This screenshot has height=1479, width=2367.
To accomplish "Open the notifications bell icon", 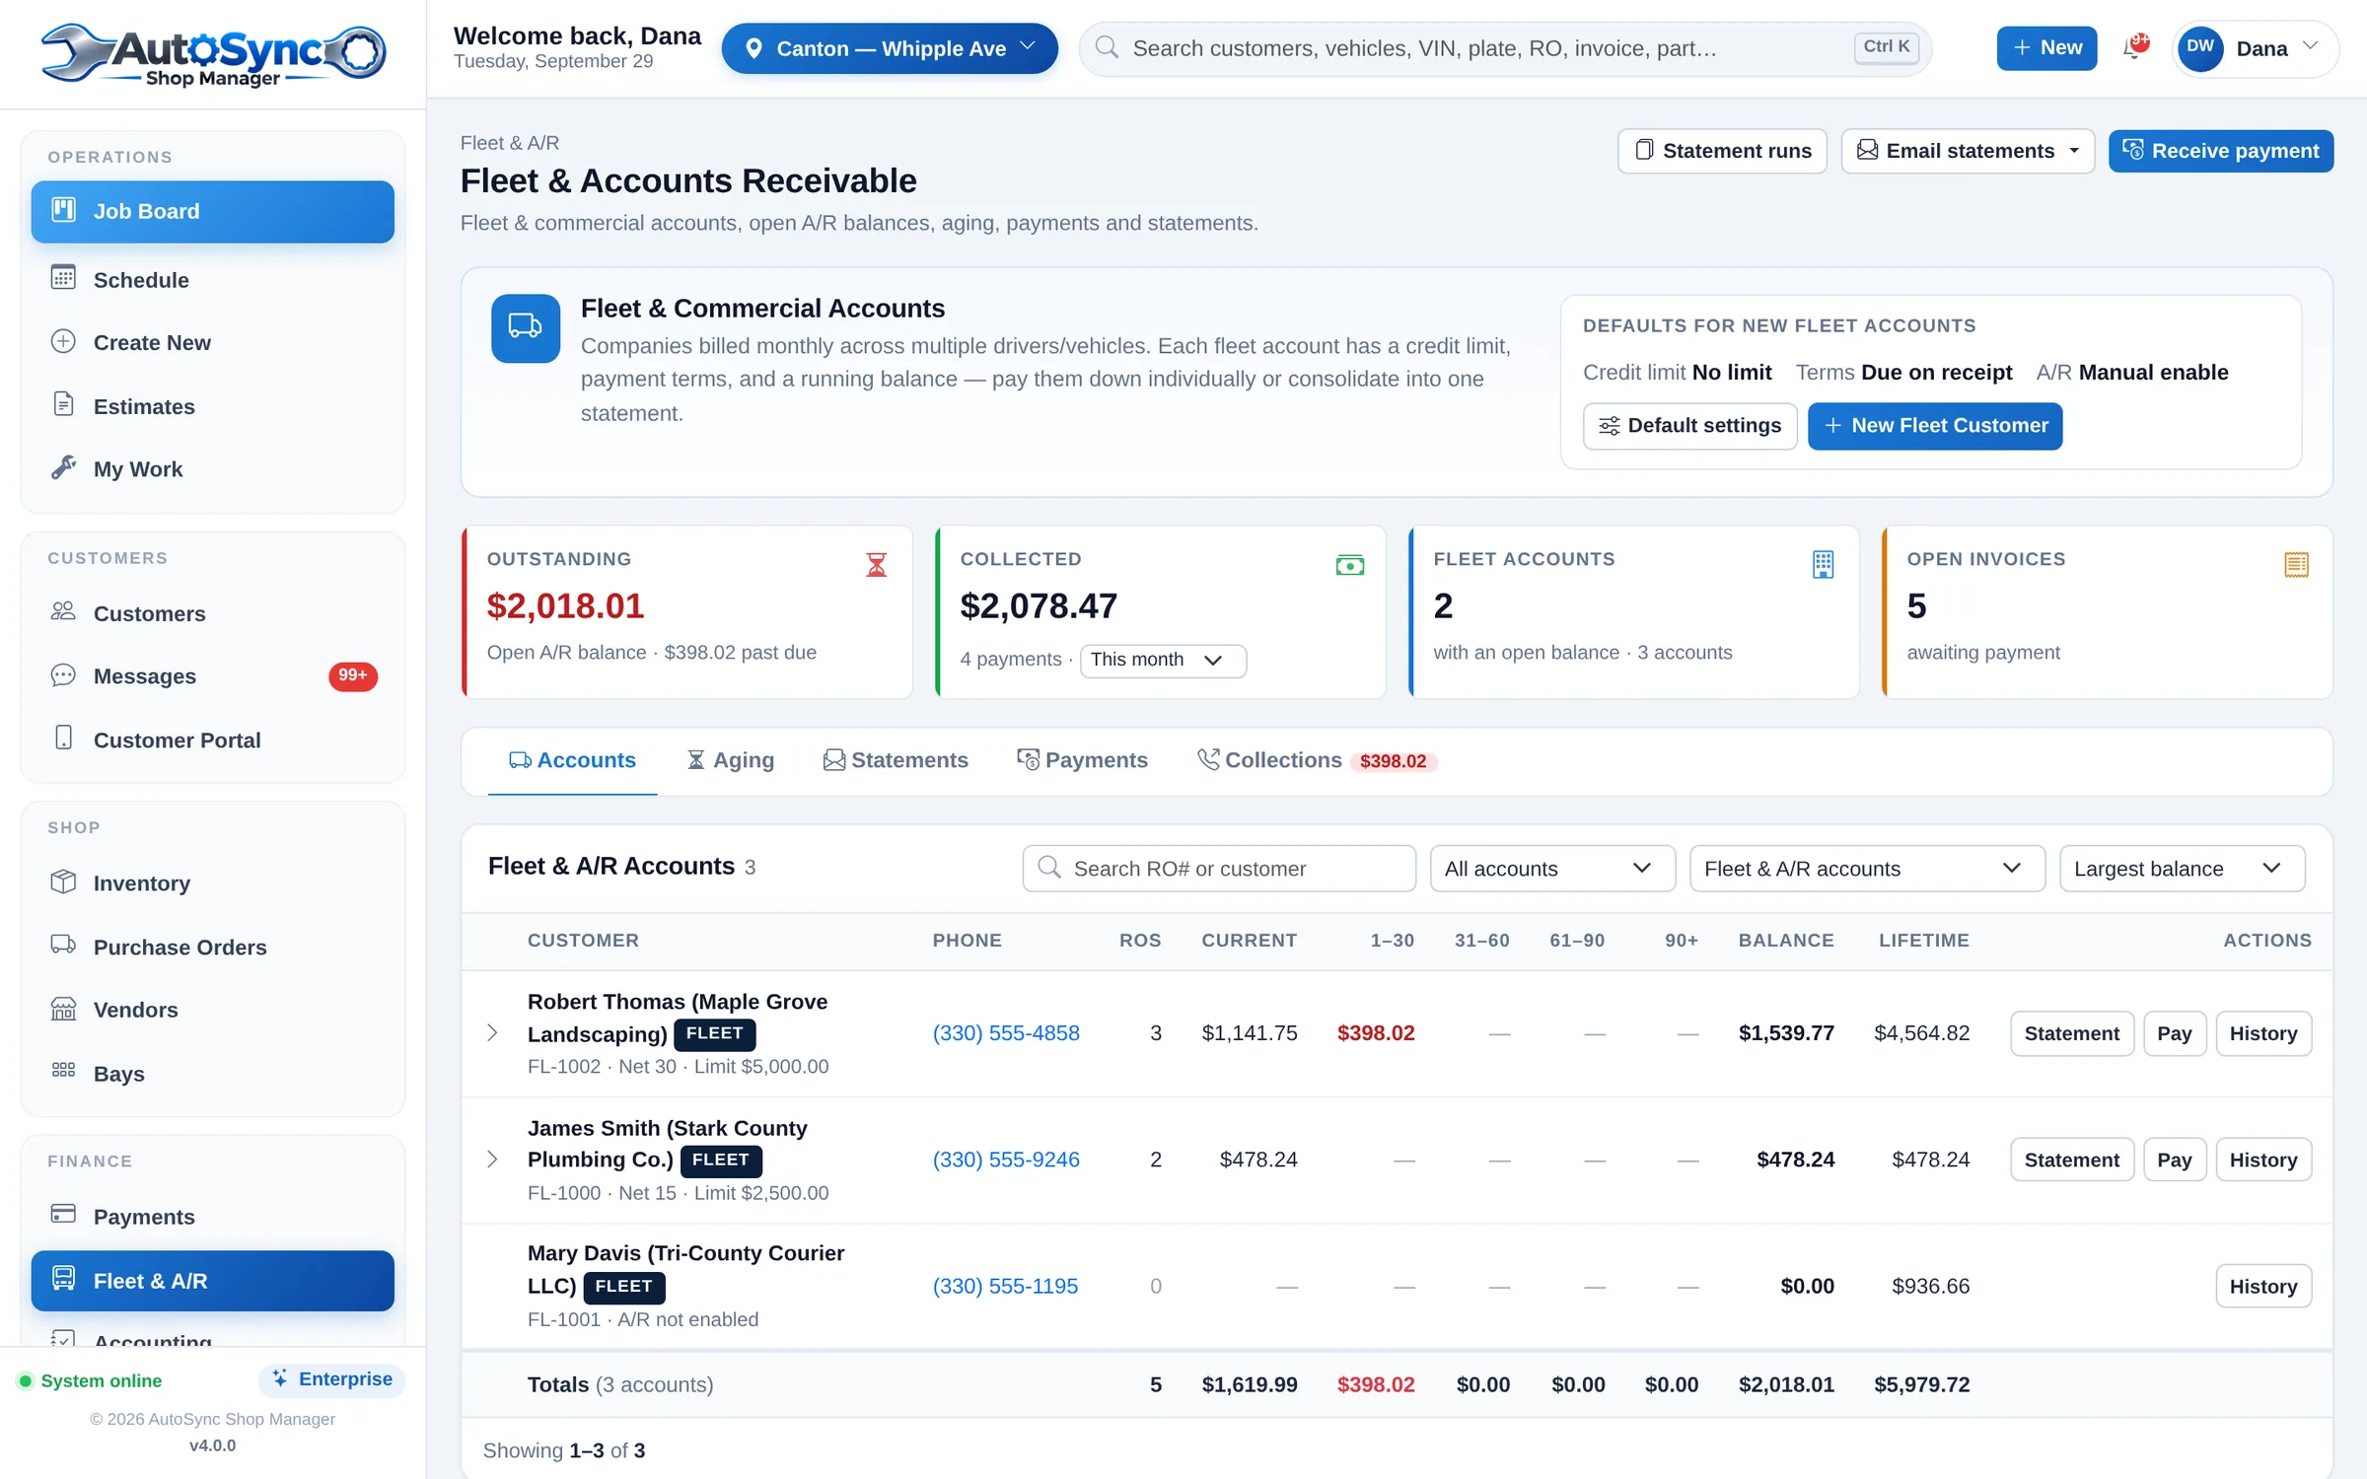I will (x=2135, y=47).
